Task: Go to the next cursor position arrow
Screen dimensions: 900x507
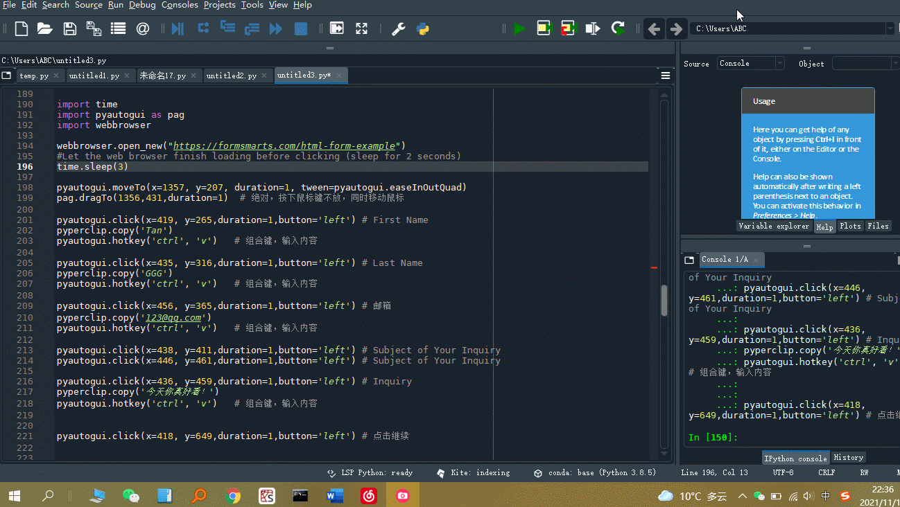Action: [676, 29]
